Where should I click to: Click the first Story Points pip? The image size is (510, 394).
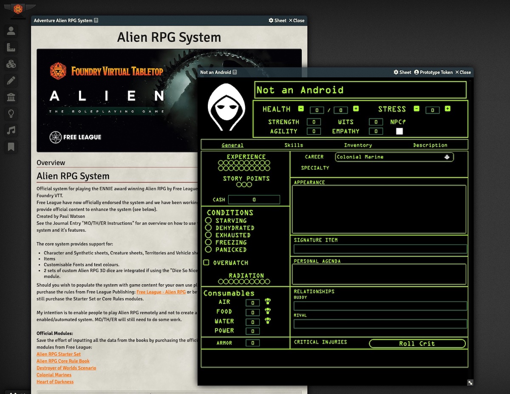[238, 184]
